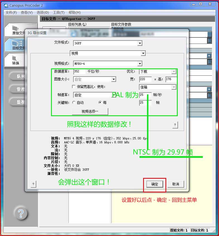The width and height of the screenshot is (219, 236).
Task: Select the Every (每) keyframe radio button
Action: click(x=100, y=102)
